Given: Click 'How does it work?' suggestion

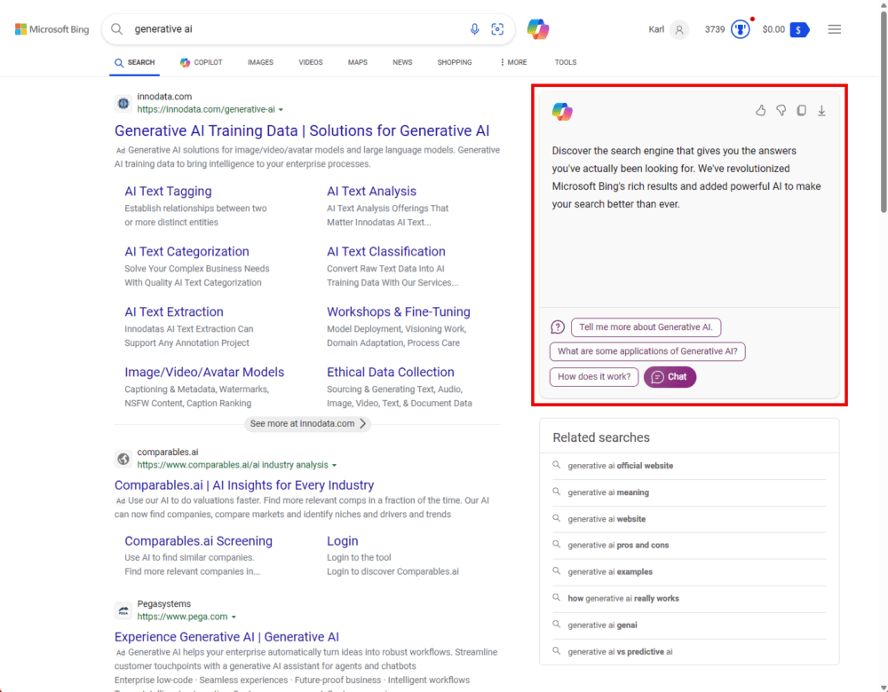Looking at the screenshot, I should [x=594, y=377].
